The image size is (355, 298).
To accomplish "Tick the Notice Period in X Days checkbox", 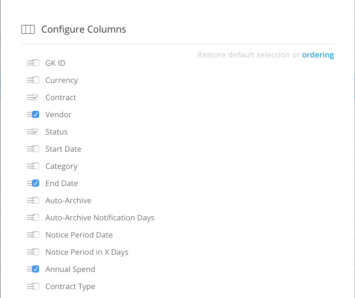I will [36, 252].
